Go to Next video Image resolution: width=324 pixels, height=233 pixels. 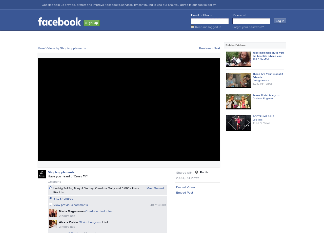[217, 48]
